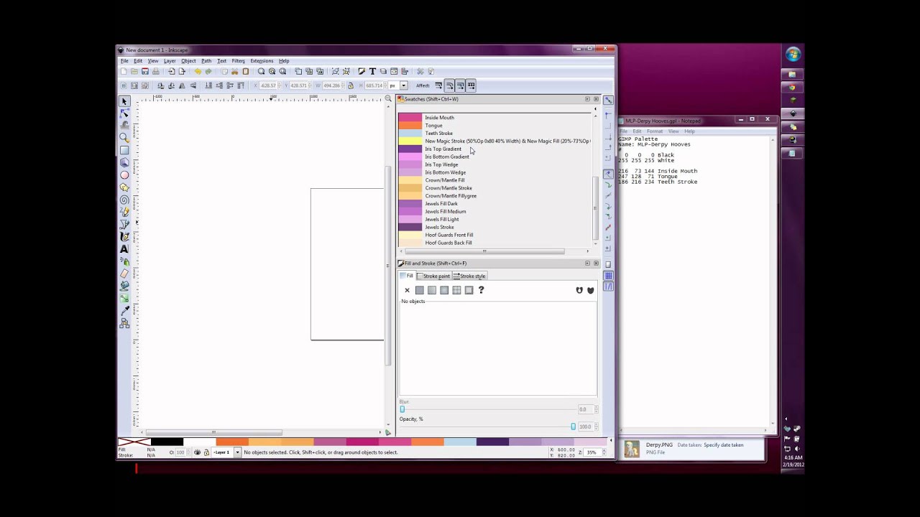The image size is (920, 517).
Task: Open the Text and Font dialog icon
Action: (x=372, y=71)
